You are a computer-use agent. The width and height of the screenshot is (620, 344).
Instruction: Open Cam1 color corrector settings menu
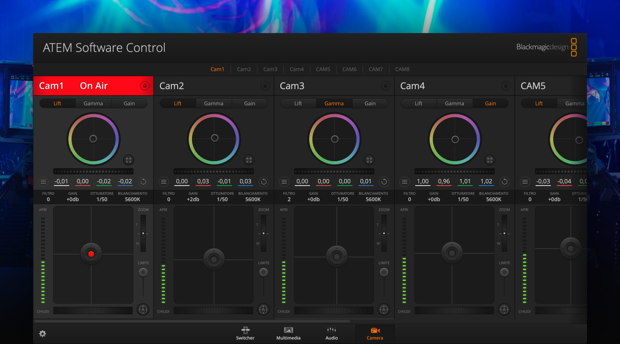[x=43, y=182]
